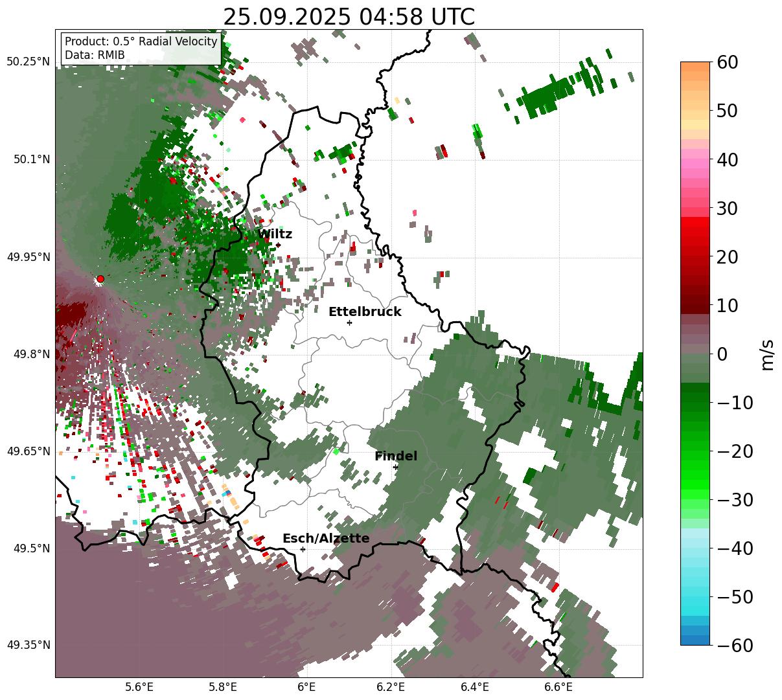This screenshot has width=782, height=700.
Task: Click the 50.25°N latitude label
Action: click(29, 62)
